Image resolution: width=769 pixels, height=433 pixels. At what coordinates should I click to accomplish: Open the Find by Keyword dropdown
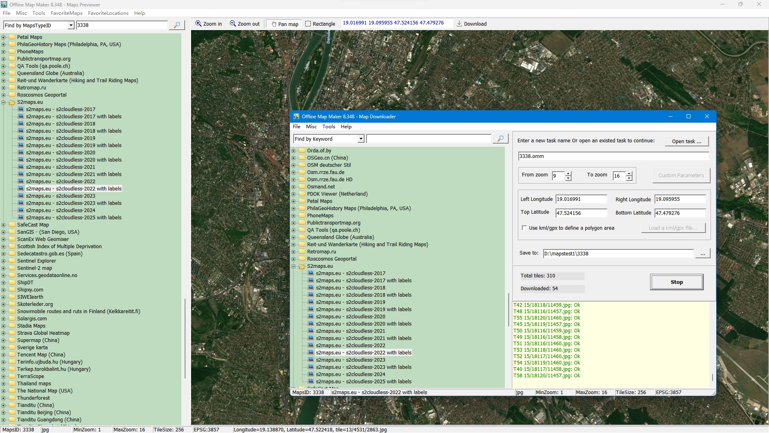point(360,139)
